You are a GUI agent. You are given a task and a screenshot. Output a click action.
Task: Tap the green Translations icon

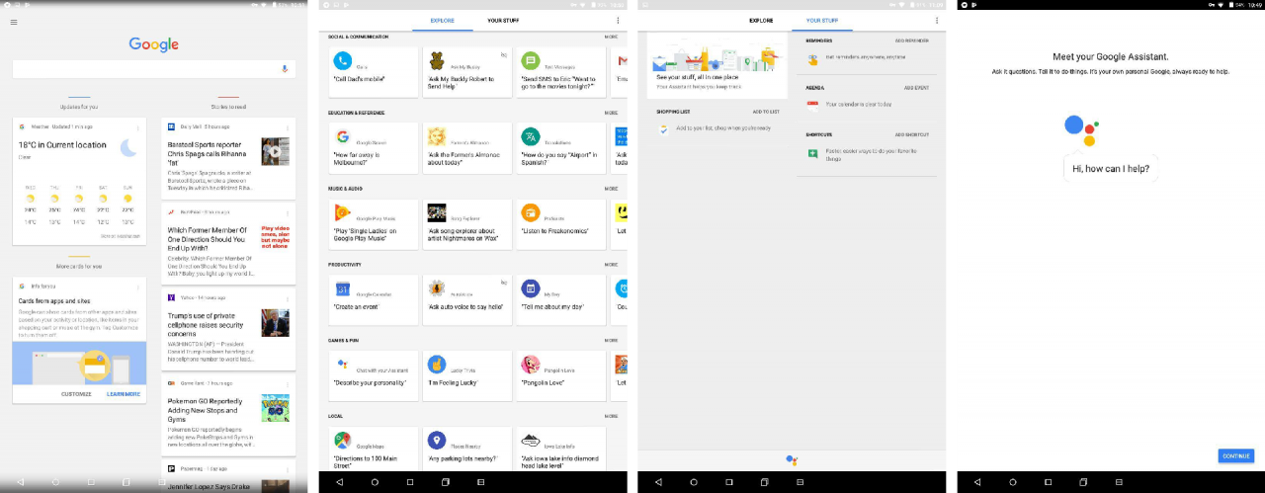[530, 136]
